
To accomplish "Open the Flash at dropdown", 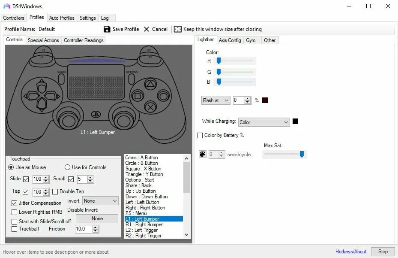I will [x=216, y=100].
